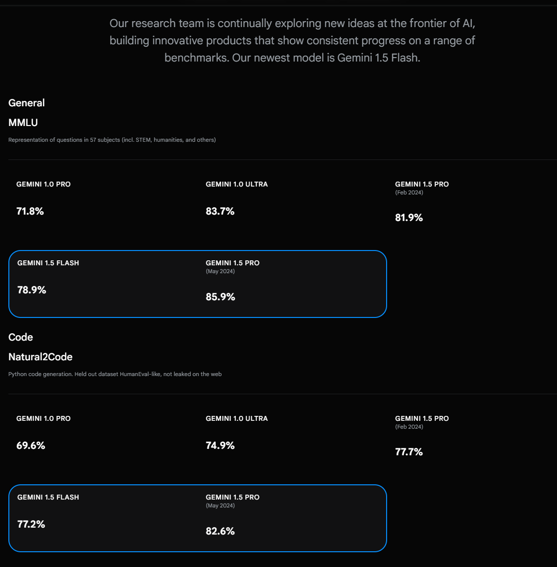Click the 71.8% MMLU score
The height and width of the screenshot is (567, 557).
pos(30,211)
